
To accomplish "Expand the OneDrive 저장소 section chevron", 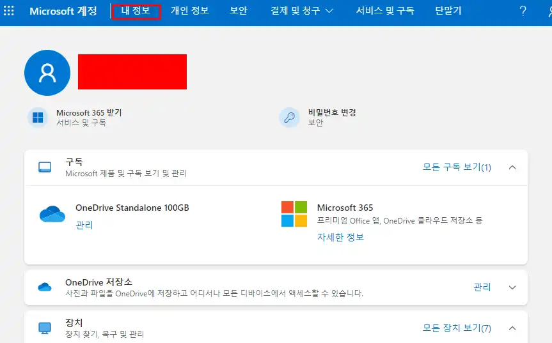I will [512, 287].
